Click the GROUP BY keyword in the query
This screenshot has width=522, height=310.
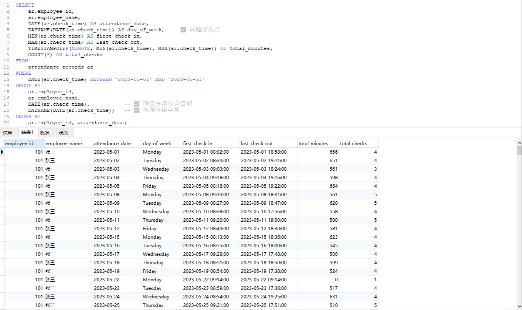click(x=28, y=86)
